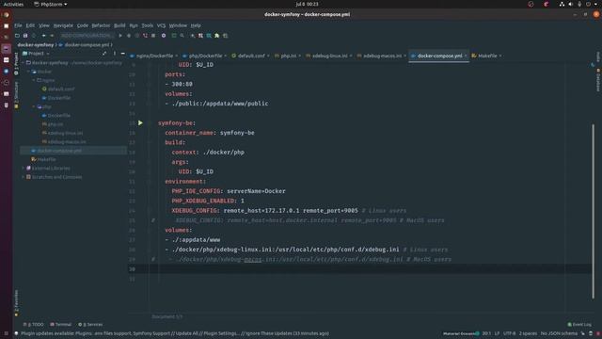Collapse the nginx folder in project tree
The width and height of the screenshot is (602, 339).
[x=34, y=80]
